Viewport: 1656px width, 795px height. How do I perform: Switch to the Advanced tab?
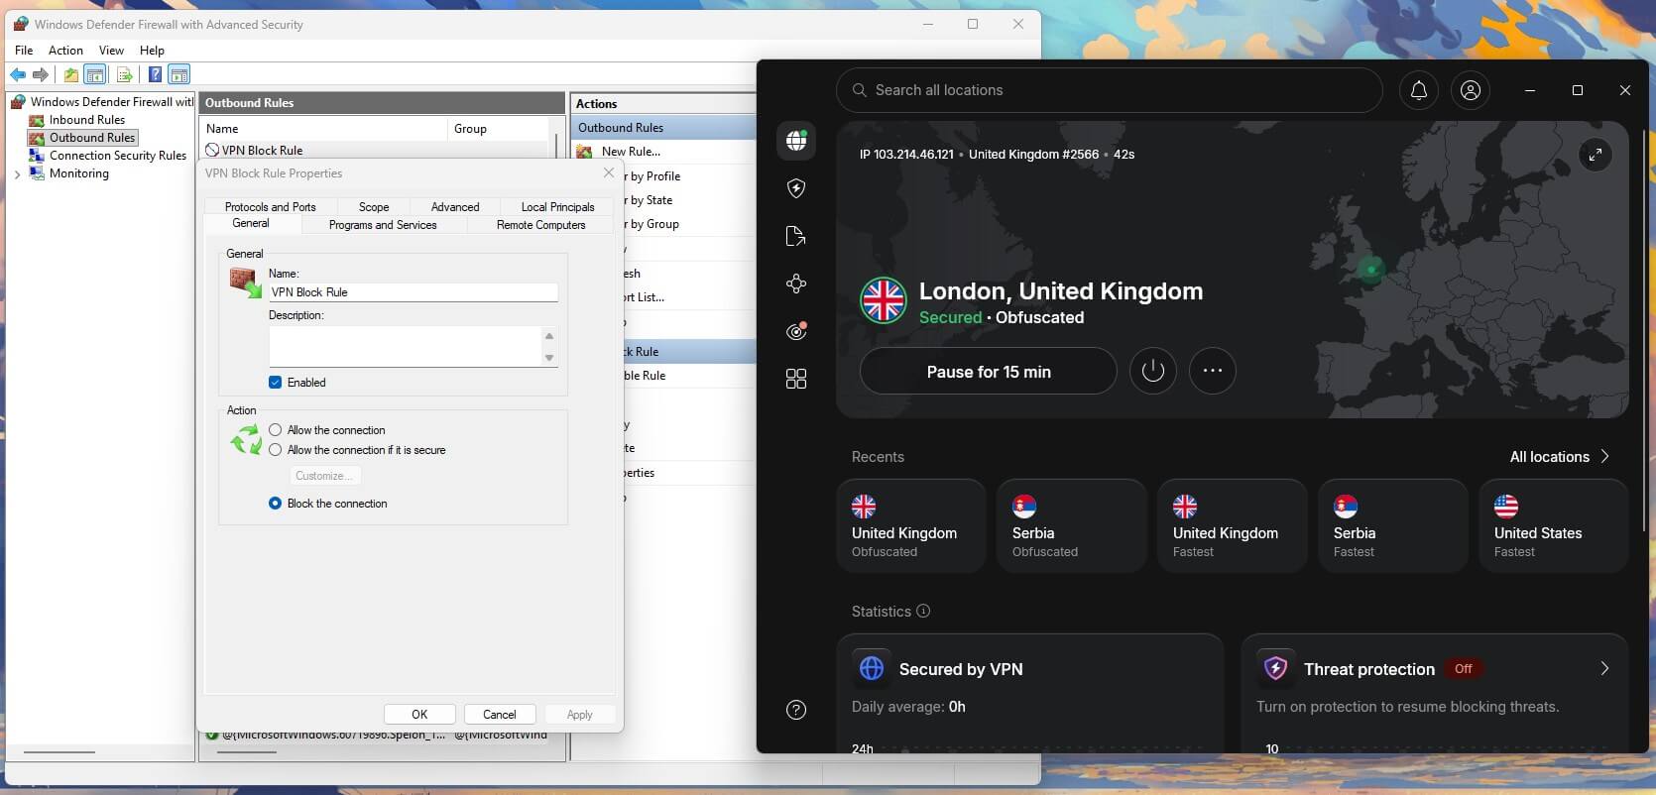pyautogui.click(x=455, y=207)
